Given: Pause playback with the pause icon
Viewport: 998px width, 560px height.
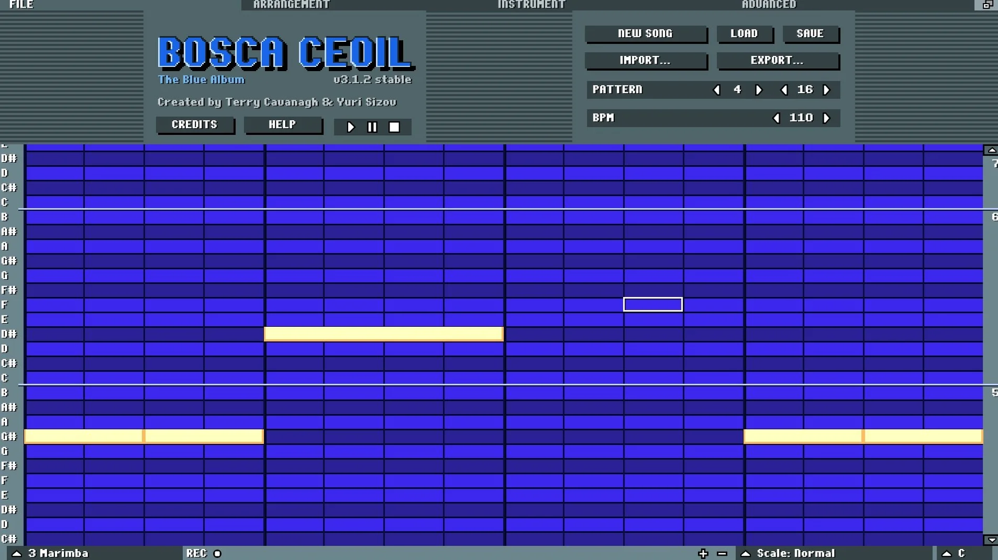Looking at the screenshot, I should pyautogui.click(x=372, y=127).
